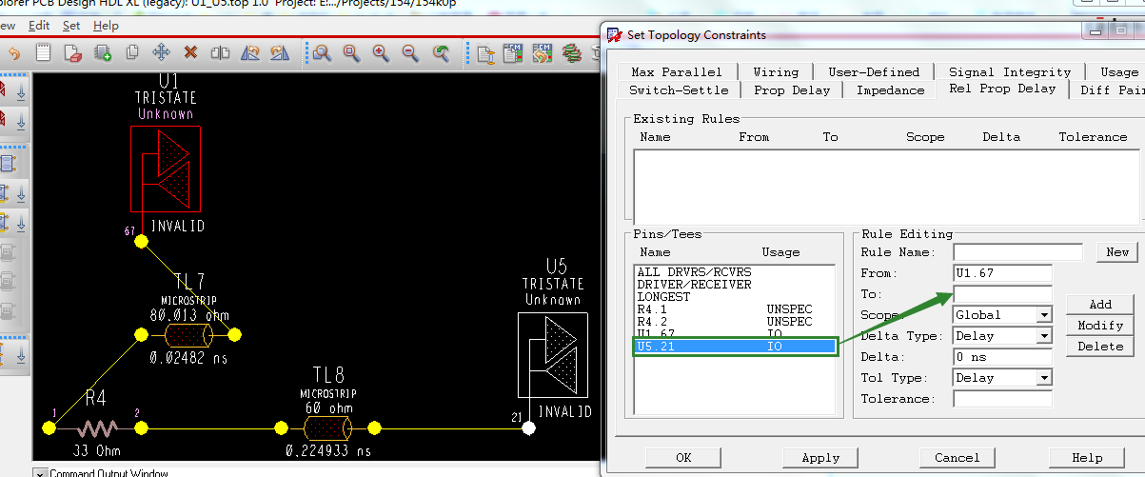The width and height of the screenshot is (1145, 477).
Task: Click the Cancel button
Action: click(957, 457)
